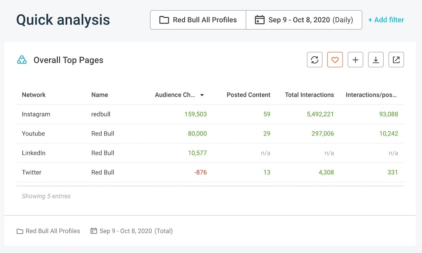Click the Instagram network cell

pyautogui.click(x=36, y=114)
